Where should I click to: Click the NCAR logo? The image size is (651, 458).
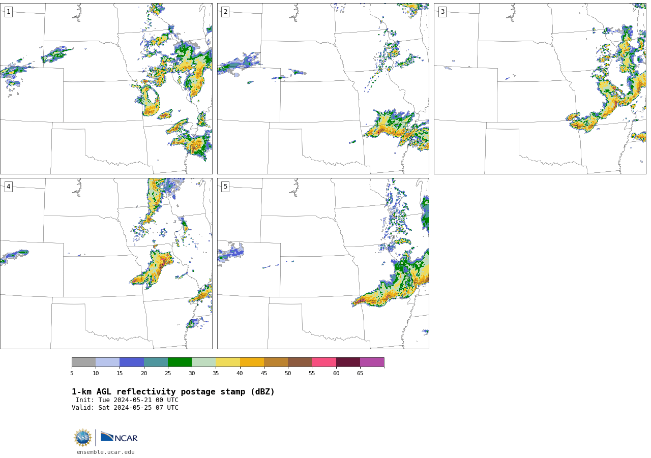119,437
